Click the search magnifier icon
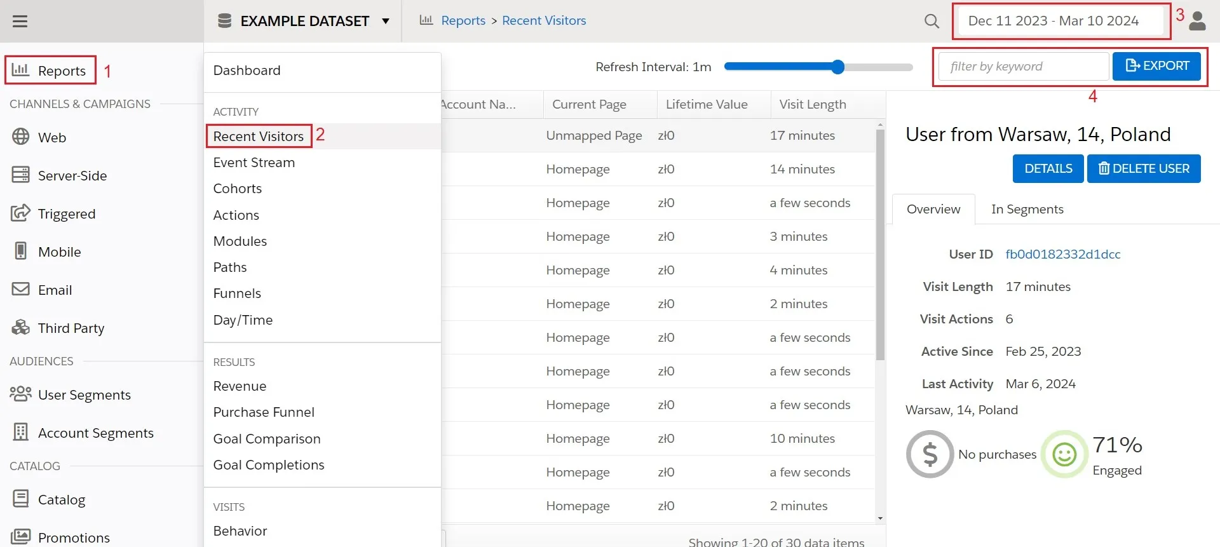The image size is (1220, 547). (x=932, y=21)
